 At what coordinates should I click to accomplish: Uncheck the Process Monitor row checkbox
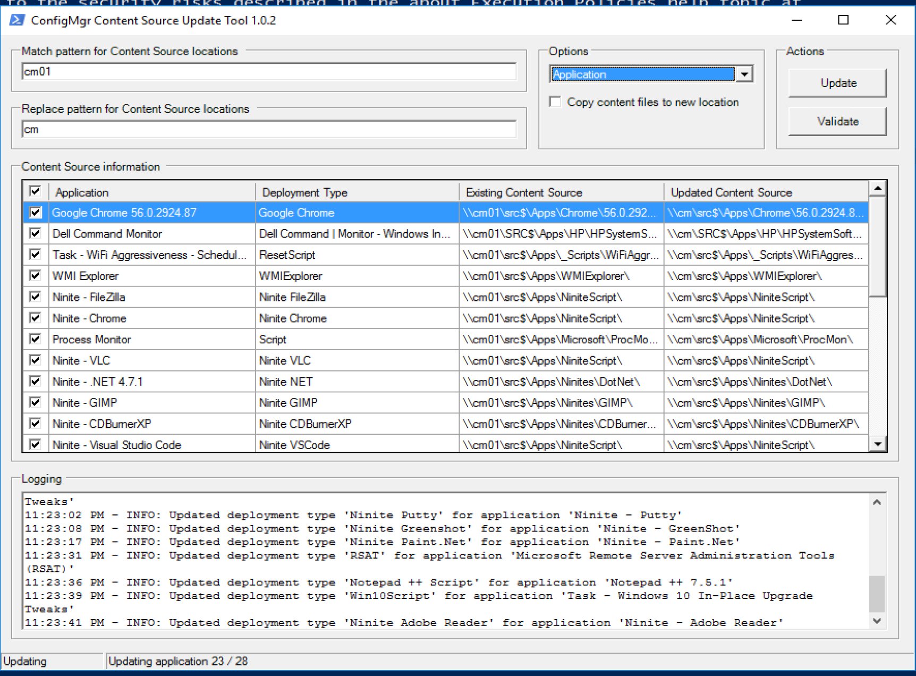35,339
